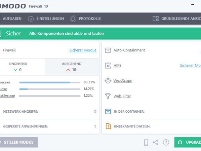The height and width of the screenshot is (151, 201).
Task: Open the VirusScope link
Action: tap(123, 81)
